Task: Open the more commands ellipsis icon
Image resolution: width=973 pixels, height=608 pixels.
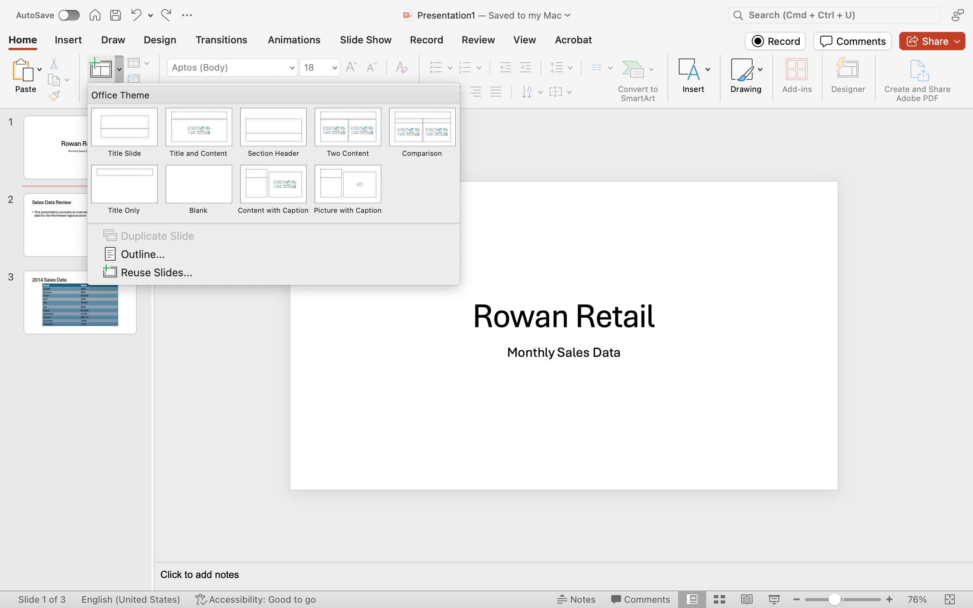Action: coord(187,15)
